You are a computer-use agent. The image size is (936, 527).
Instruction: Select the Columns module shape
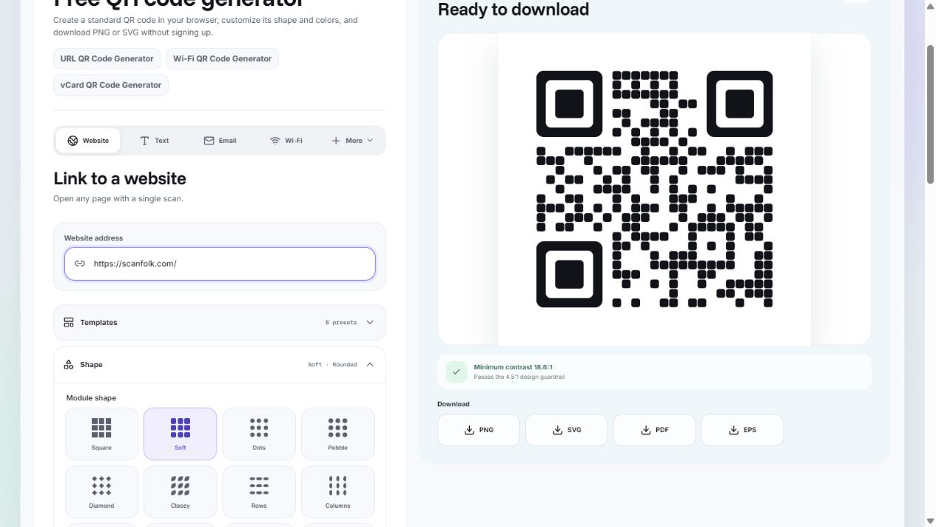pos(337,491)
